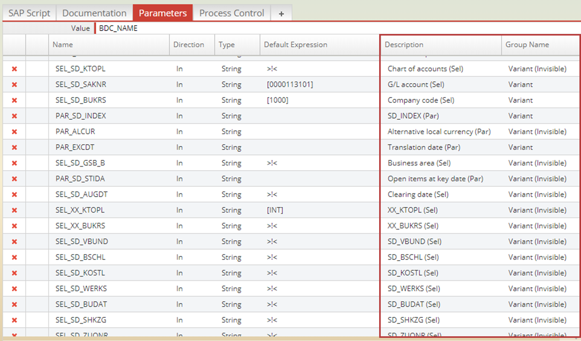
Task: Delete the SEL_XX_KTOPL parameter row
Action: (x=14, y=210)
